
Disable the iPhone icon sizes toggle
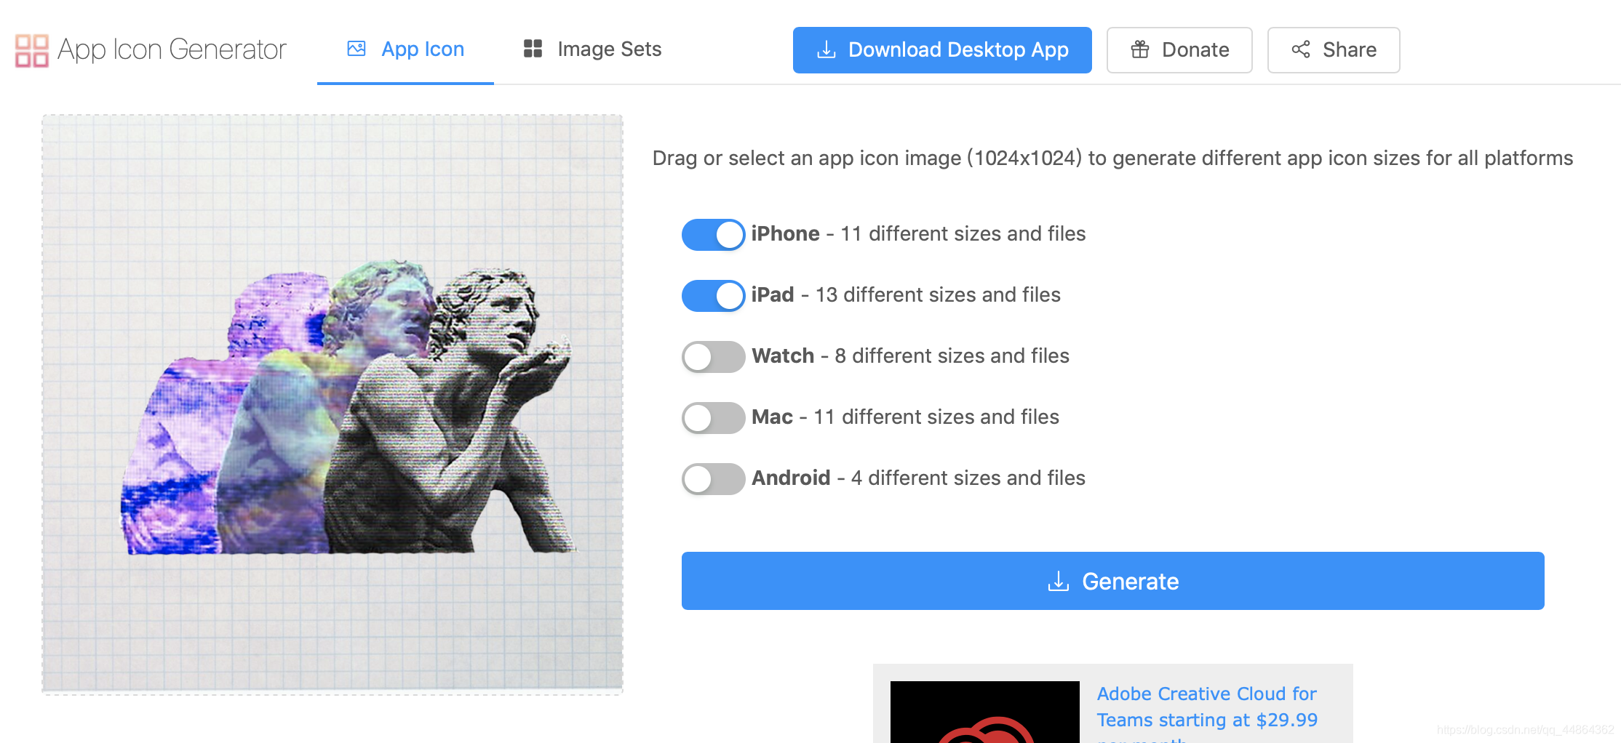click(713, 234)
